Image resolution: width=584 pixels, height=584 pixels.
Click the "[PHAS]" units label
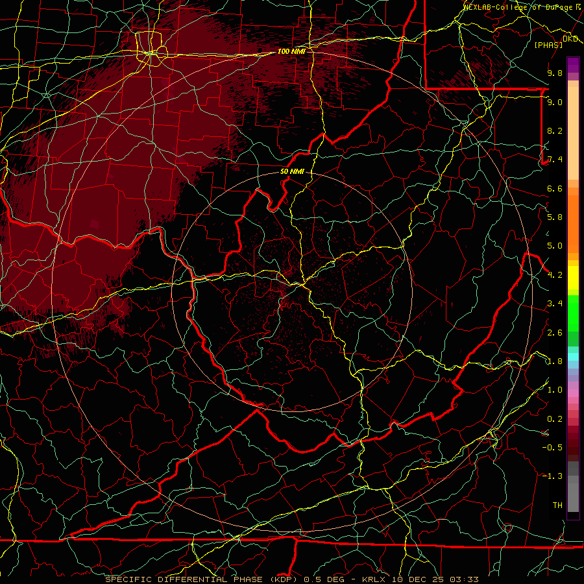click(548, 45)
